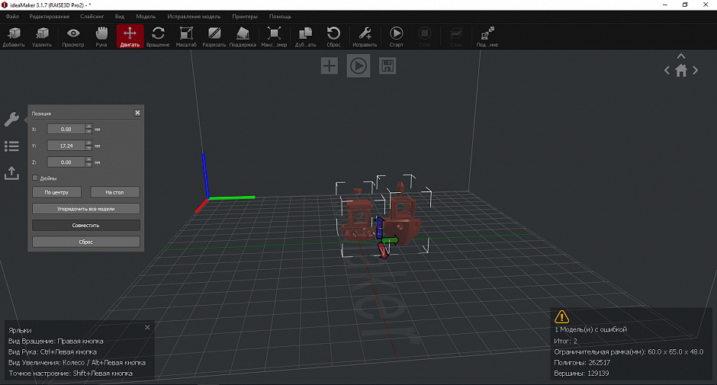Image resolution: width=717 pixels, height=385 pixels.
Task: Click the На стол button
Action: (114, 192)
